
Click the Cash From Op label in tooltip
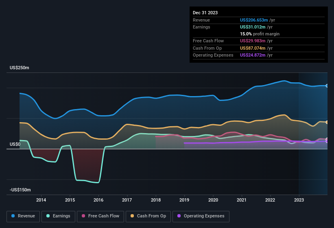[207, 48]
